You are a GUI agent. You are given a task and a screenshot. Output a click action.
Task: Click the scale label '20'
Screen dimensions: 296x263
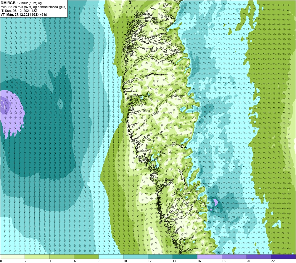(x=248, y=261)
